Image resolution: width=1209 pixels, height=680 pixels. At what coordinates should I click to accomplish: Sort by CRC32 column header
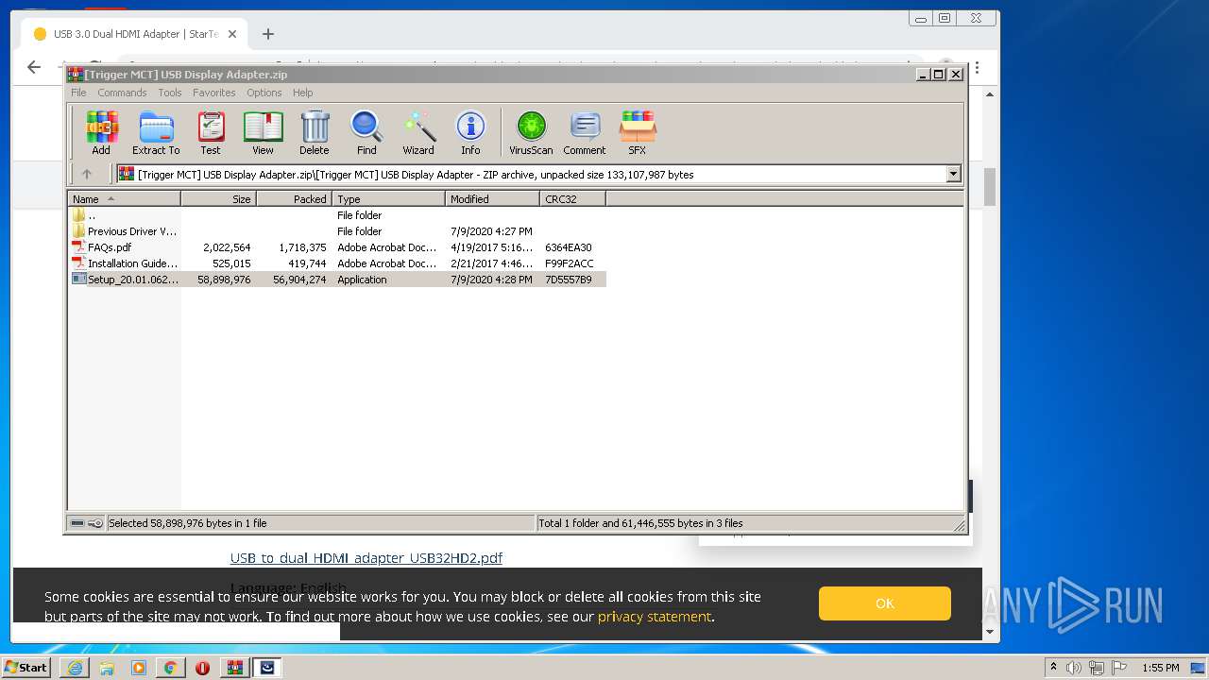tap(572, 199)
